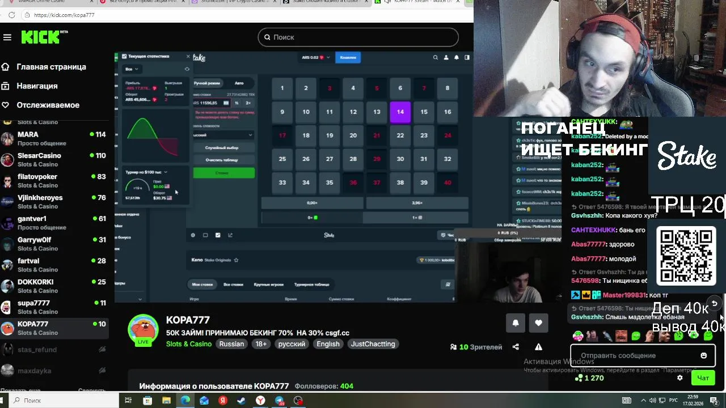This screenshot has width=726, height=408.
Task: Open the Крупные игроки tab
Action: pyautogui.click(x=268, y=284)
